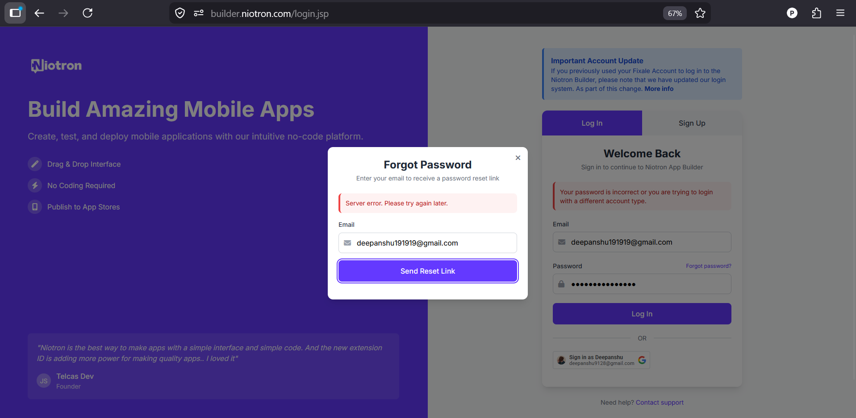Image resolution: width=856 pixels, height=418 pixels.
Task: Reload the page with refresh icon
Action: click(88, 13)
